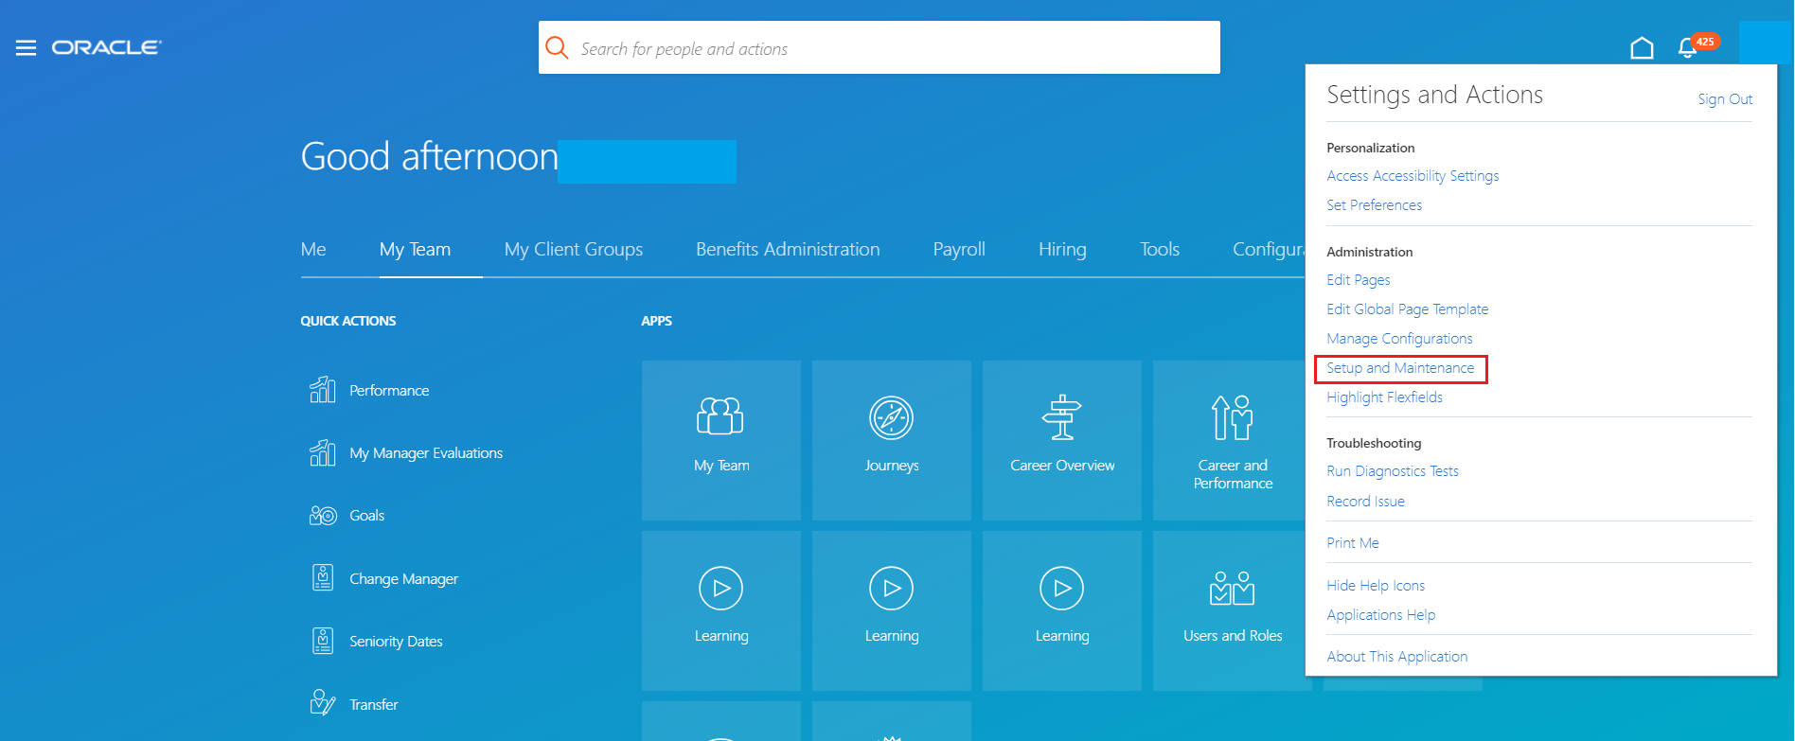Open Setup and Maintenance
1795x741 pixels.
click(1399, 368)
